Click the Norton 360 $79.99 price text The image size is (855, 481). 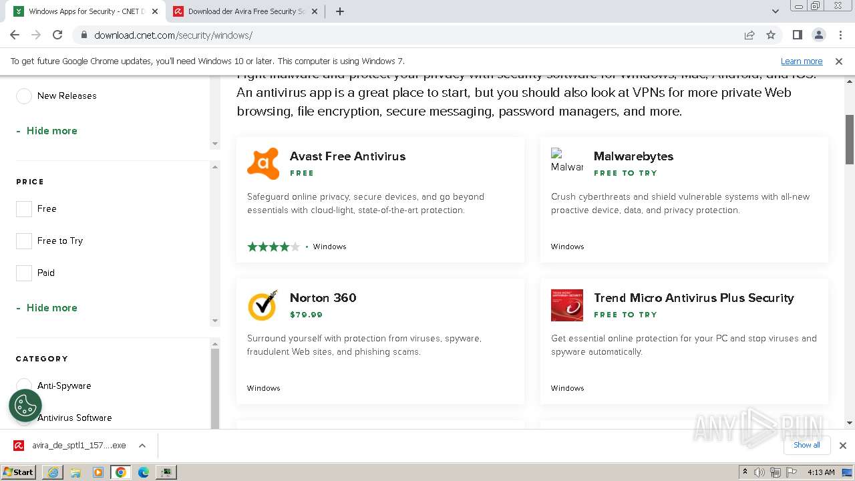(x=306, y=315)
